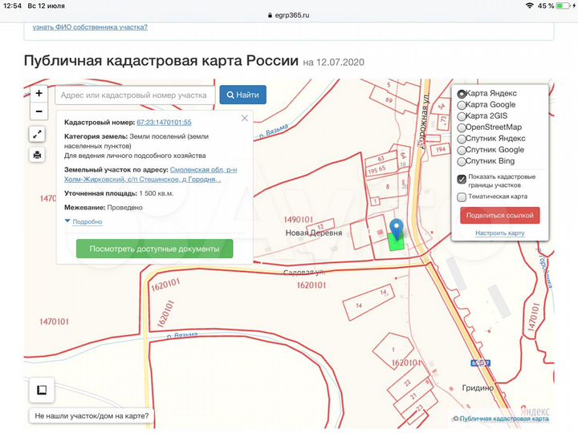Click parcel labeled 194 on map
578x433 pixels.
(x=441, y=149)
